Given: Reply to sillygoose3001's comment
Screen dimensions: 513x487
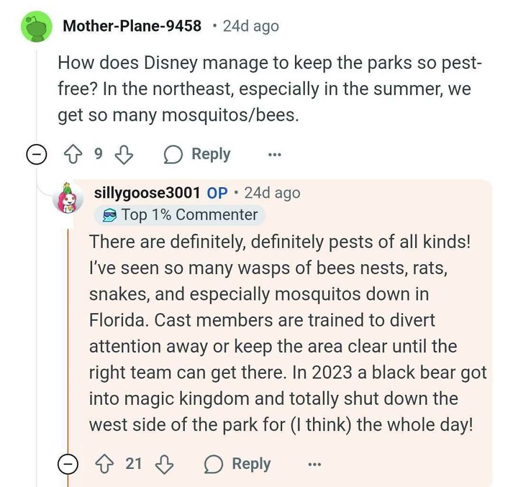Looking at the screenshot, I should pyautogui.click(x=251, y=464).
